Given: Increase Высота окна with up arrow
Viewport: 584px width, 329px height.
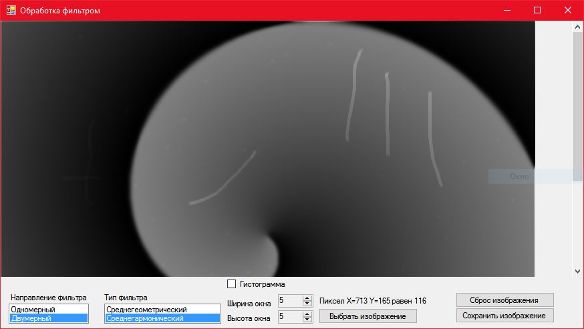Looking at the screenshot, I should pos(307,314).
